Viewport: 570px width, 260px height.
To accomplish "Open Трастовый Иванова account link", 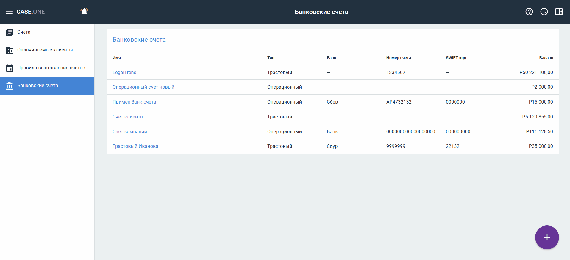I will [x=135, y=146].
